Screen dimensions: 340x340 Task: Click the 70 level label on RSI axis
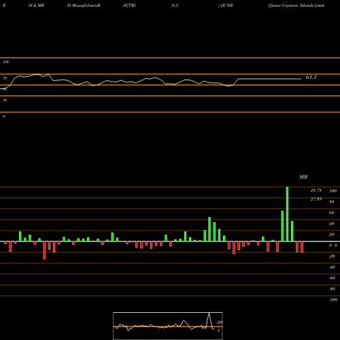[5, 78]
